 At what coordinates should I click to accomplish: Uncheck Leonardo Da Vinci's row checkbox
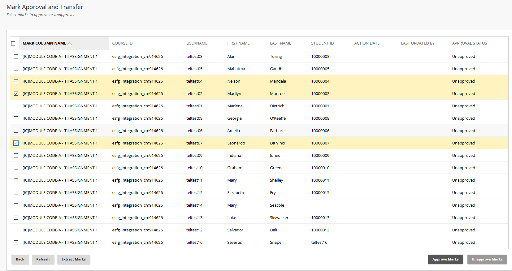coord(16,143)
